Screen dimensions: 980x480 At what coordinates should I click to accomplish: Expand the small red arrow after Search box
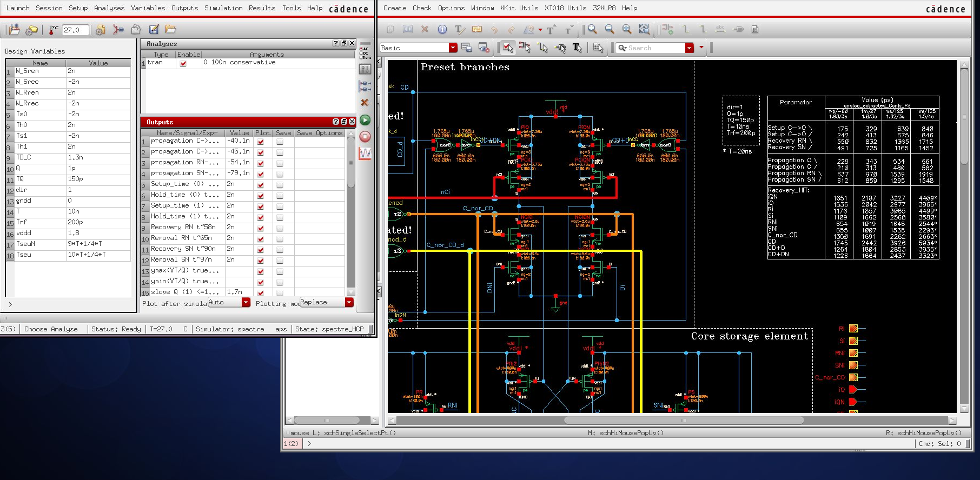pyautogui.click(x=701, y=48)
